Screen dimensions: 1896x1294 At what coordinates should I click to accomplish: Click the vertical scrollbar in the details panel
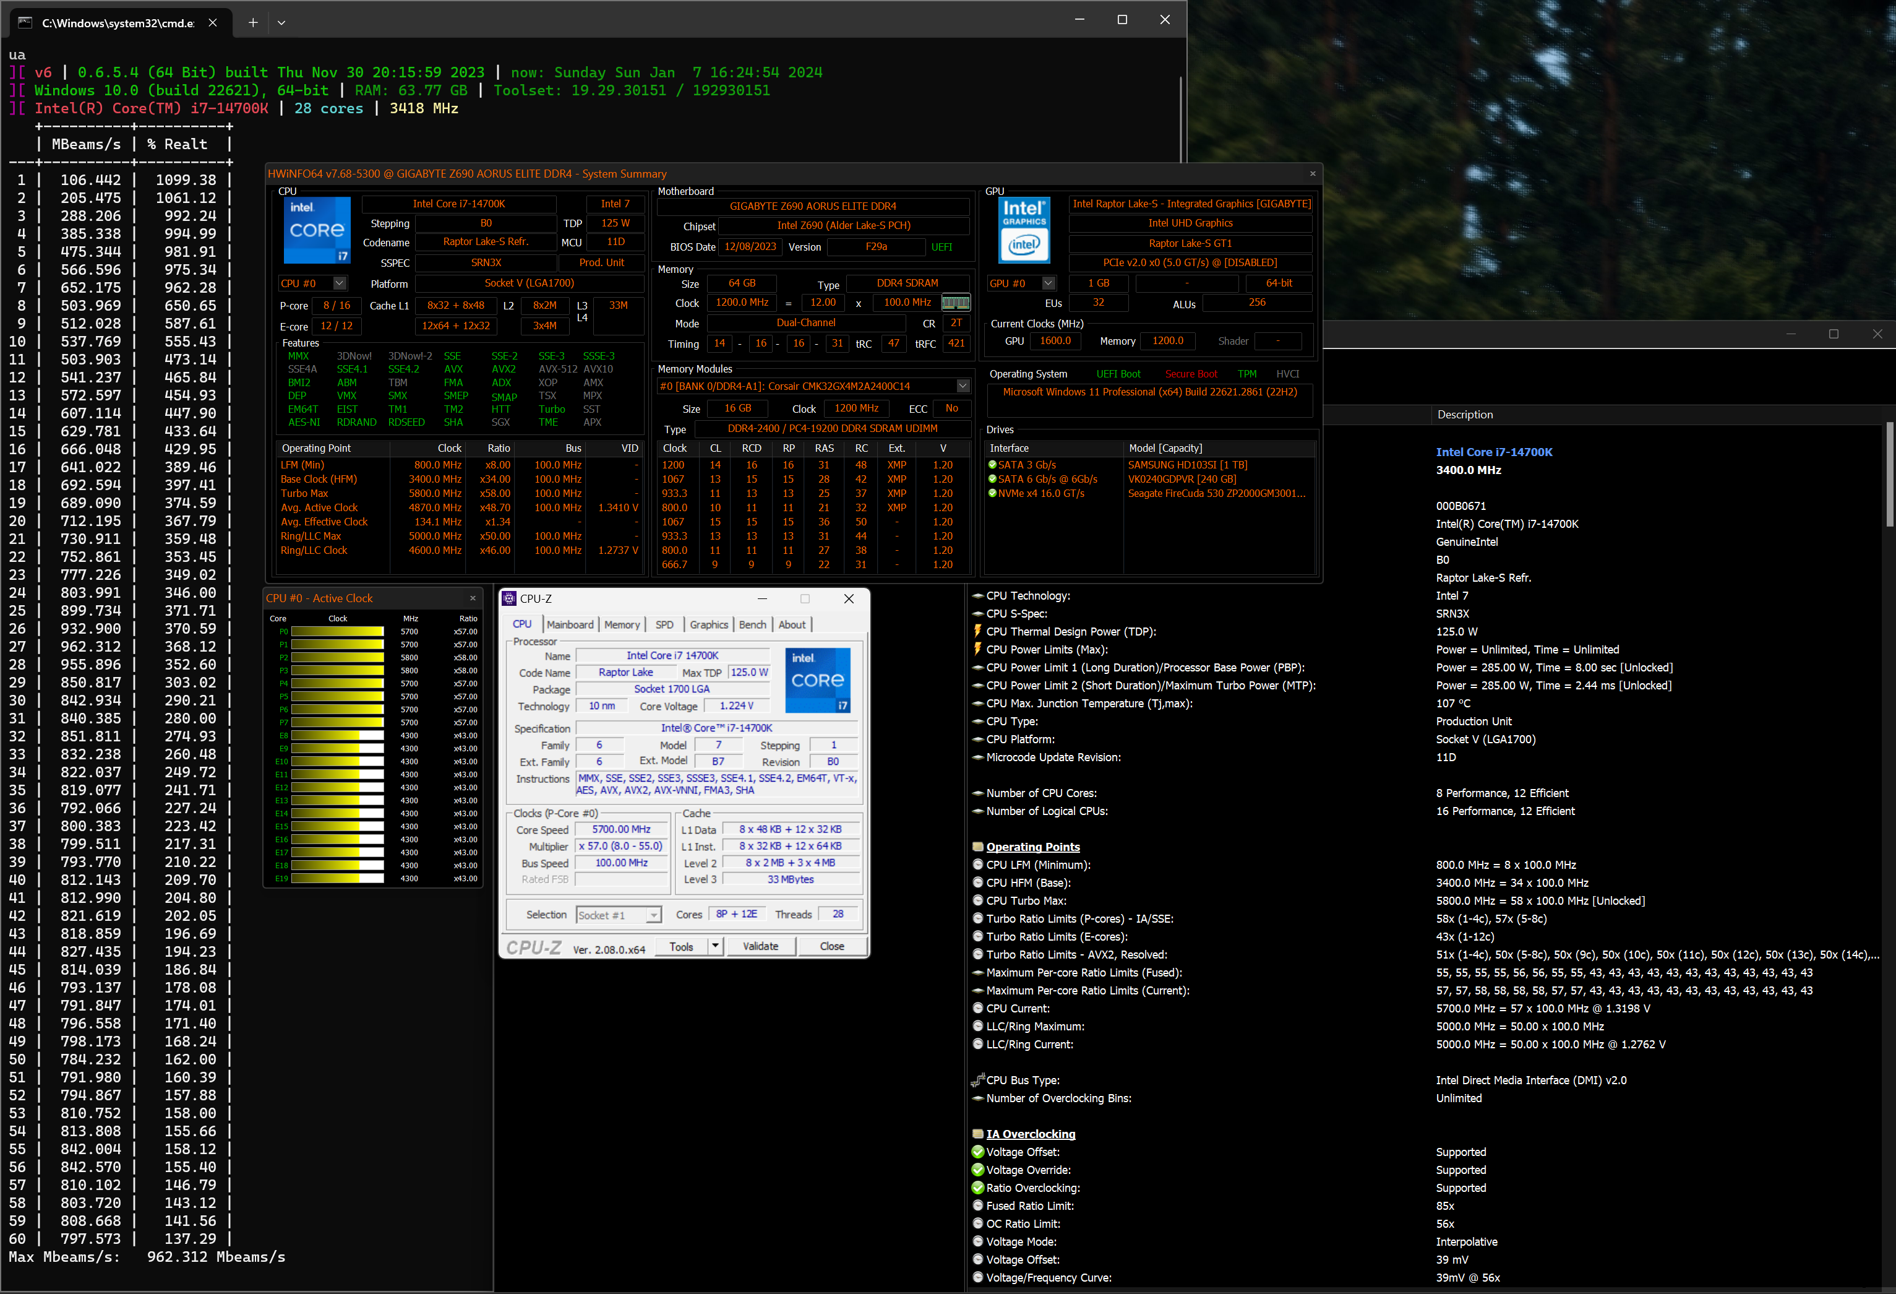pos(1889,473)
